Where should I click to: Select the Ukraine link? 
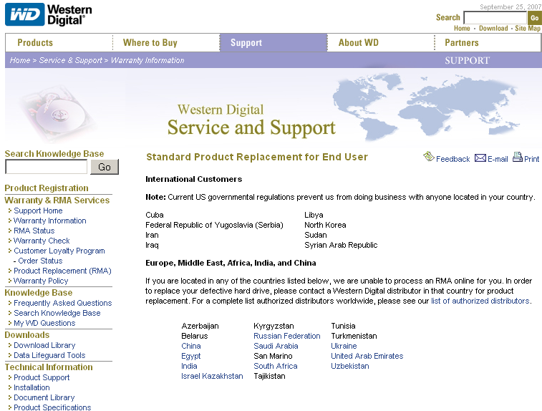pos(344,346)
